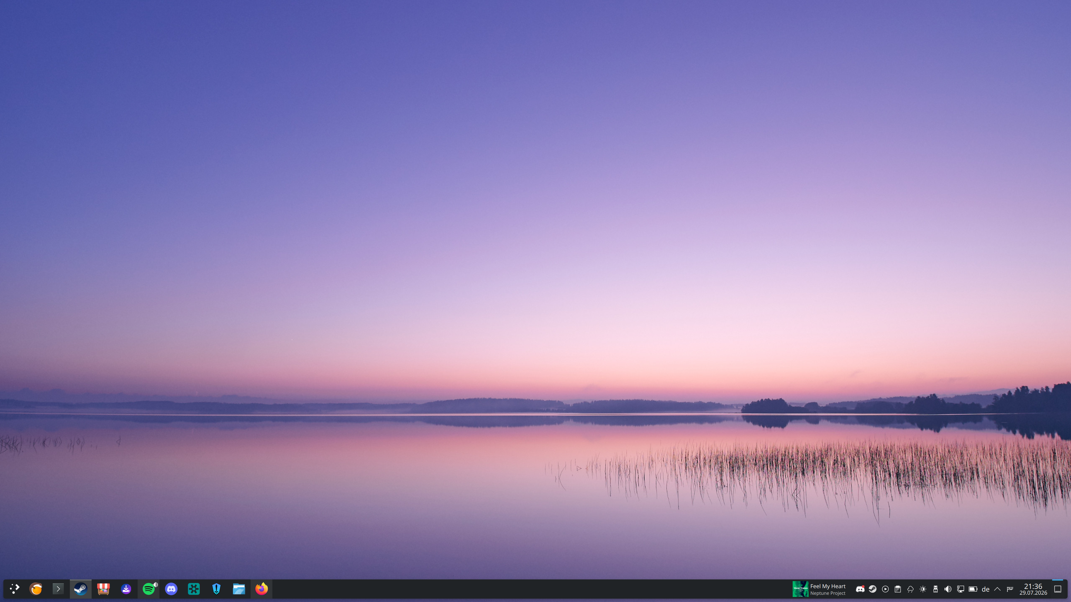This screenshot has height=602, width=1071.
Task: Open the 'pw' PipeWire tray icon
Action: (x=1010, y=589)
